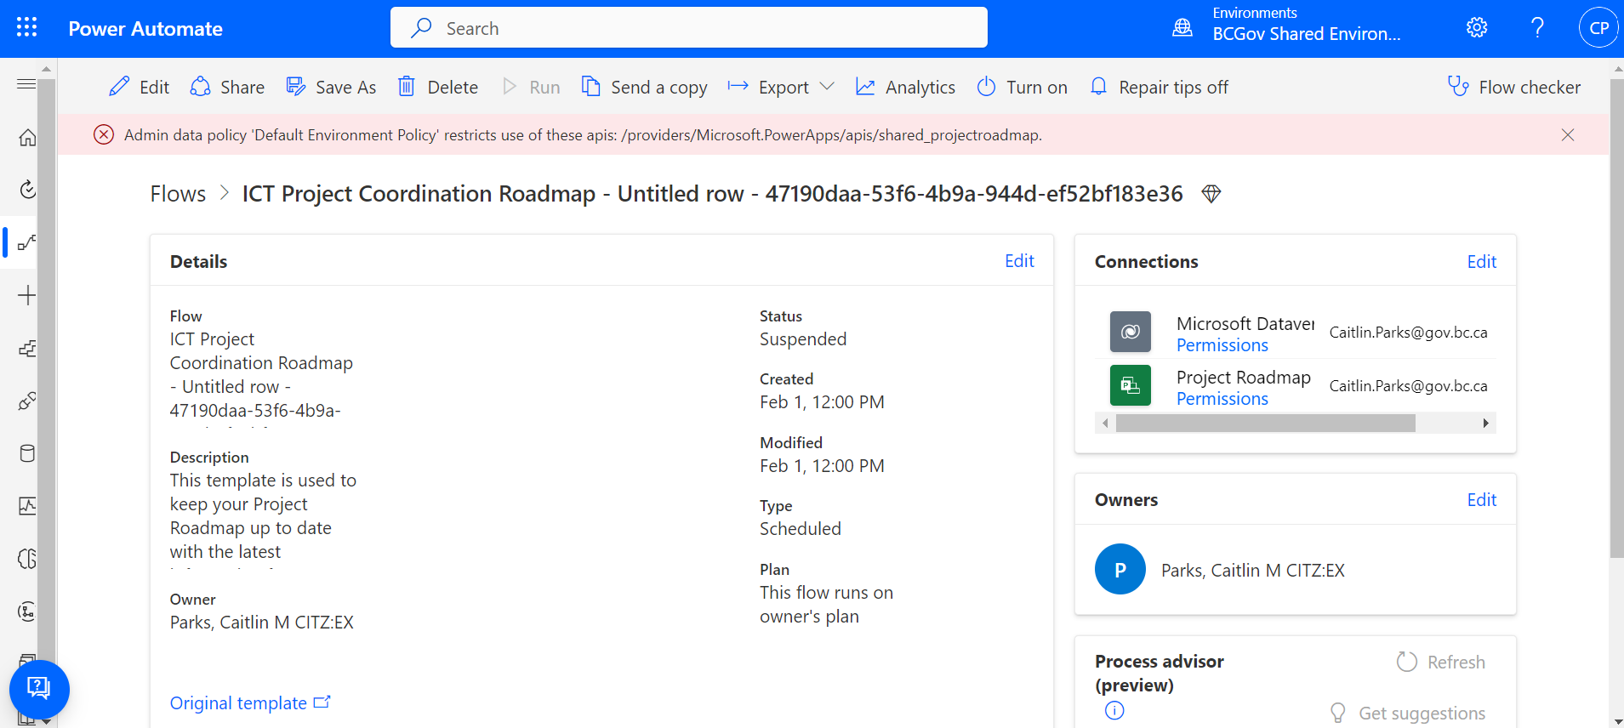Click the Process advisor info icon

click(1114, 710)
